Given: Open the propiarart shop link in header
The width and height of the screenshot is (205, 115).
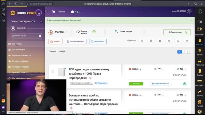Looking at the screenshot, I should point(62,11).
